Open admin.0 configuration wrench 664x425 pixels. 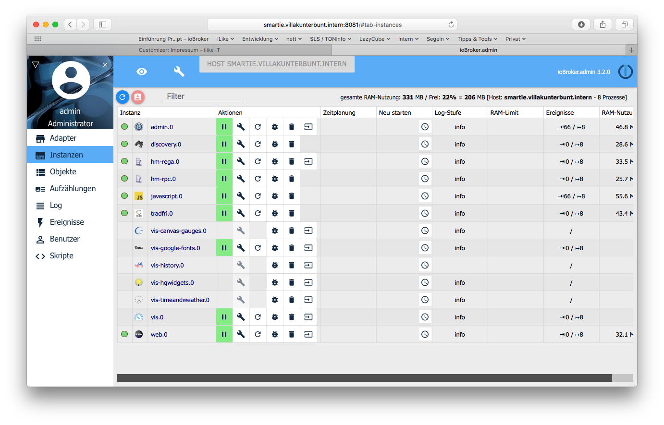(x=241, y=127)
